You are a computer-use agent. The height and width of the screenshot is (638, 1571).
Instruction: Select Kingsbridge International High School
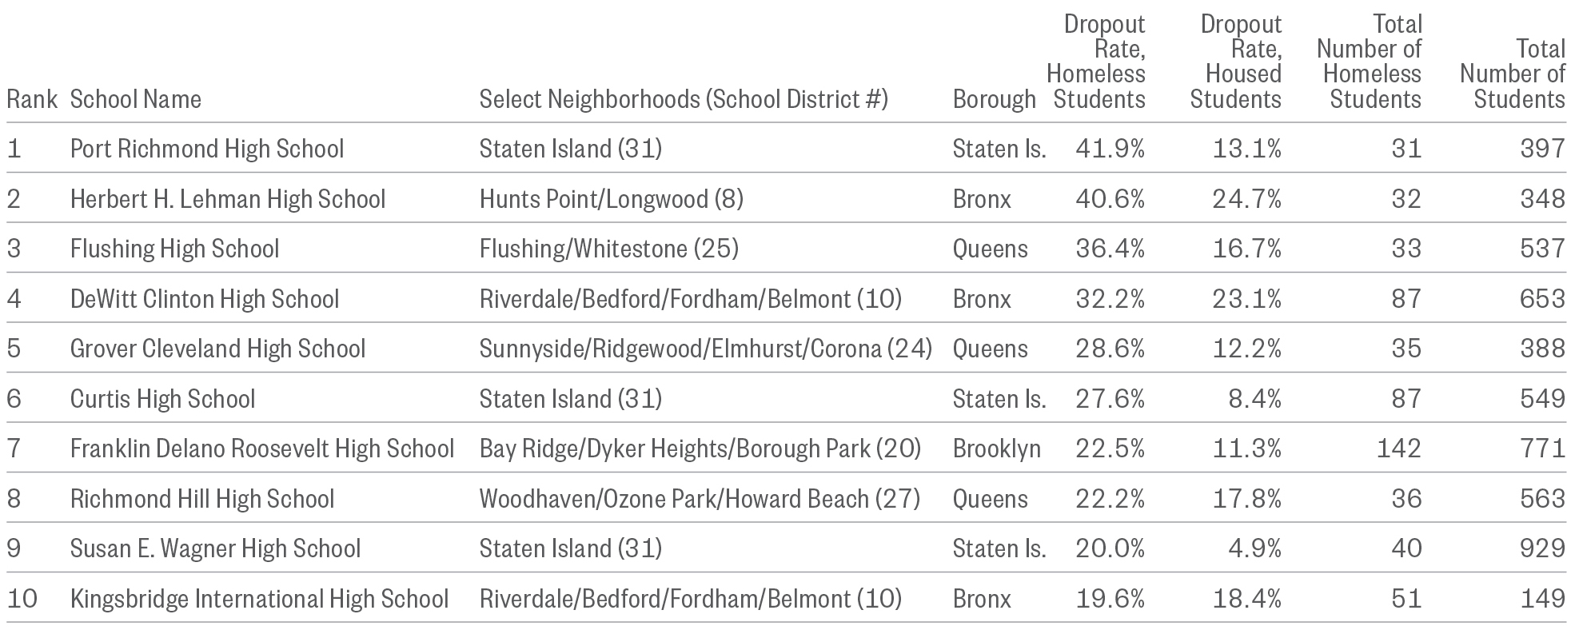tap(259, 599)
